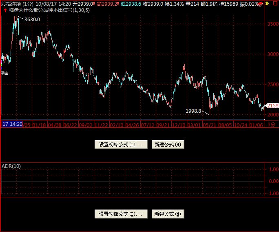Select the 04/08 date on time axis
The width and height of the screenshot is (279, 232).
coord(54,125)
